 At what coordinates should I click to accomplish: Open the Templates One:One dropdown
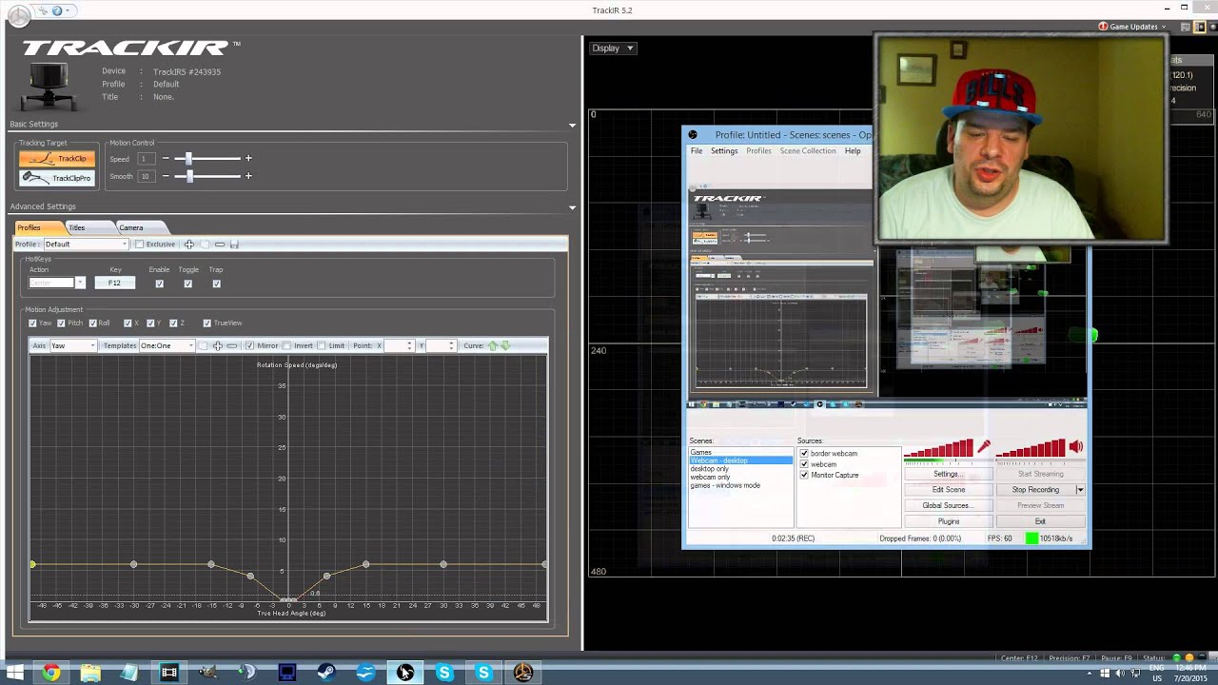click(x=167, y=345)
